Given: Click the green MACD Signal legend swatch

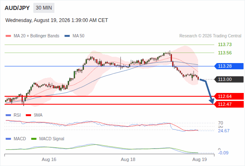Looking at the screenshot, I should click(34, 139).
